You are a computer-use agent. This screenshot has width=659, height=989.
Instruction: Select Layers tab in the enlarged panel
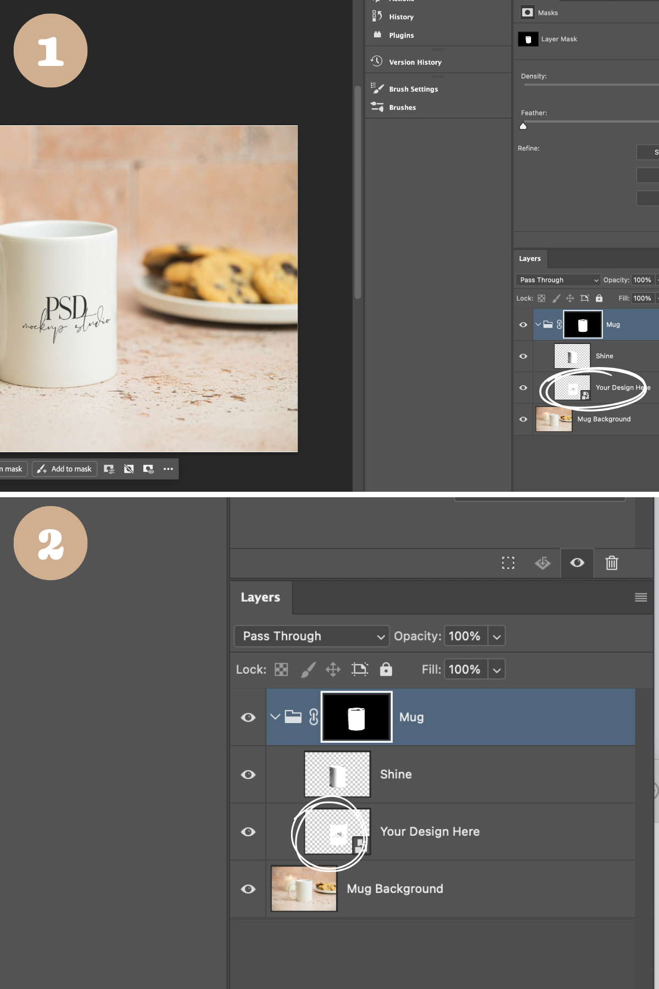point(260,597)
